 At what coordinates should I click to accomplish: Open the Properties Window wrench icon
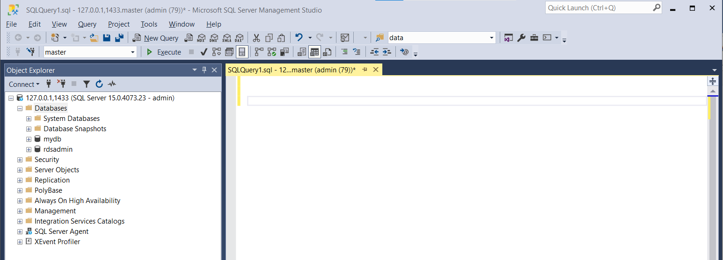tap(521, 38)
